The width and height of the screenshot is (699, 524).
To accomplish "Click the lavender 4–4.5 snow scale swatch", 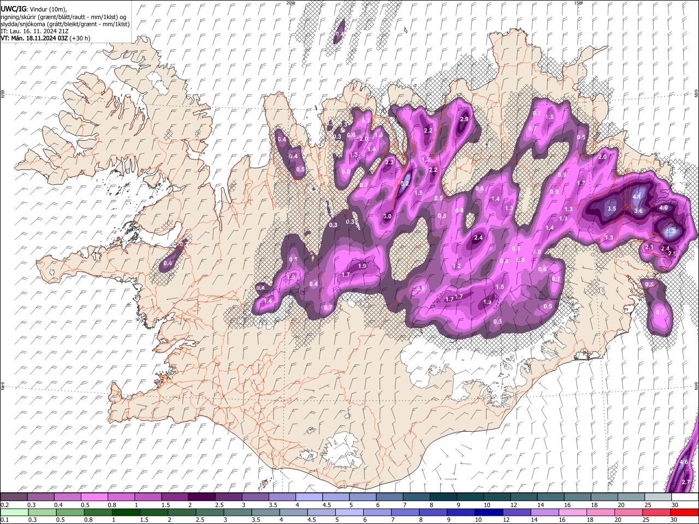I will pyautogui.click(x=308, y=497).
